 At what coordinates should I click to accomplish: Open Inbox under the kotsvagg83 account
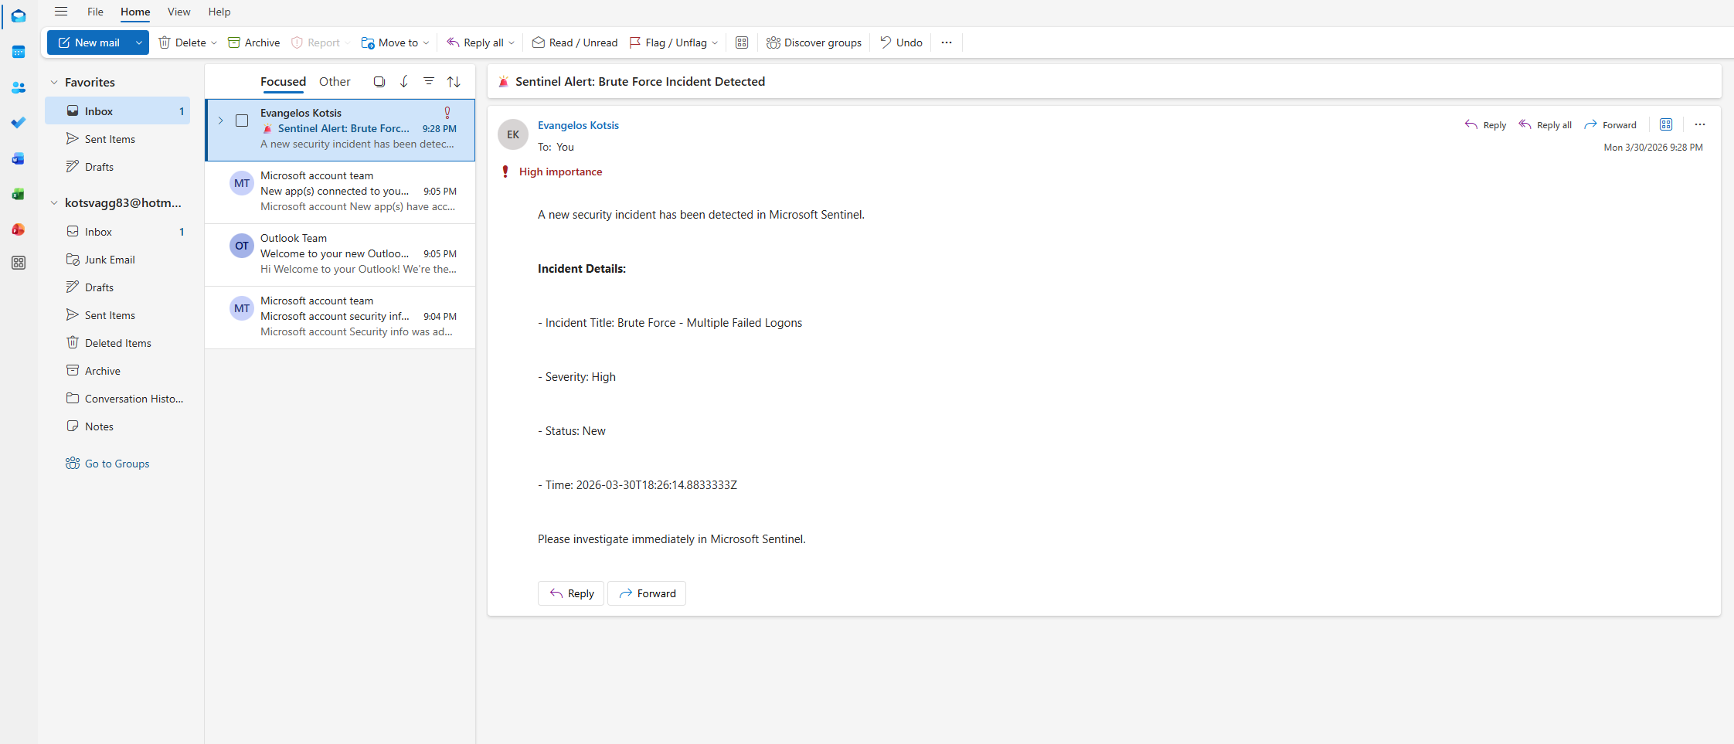pos(117,232)
